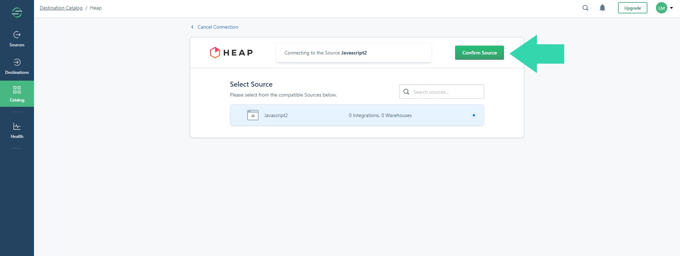
Task: Open the Health monitoring page
Action: [x=17, y=130]
